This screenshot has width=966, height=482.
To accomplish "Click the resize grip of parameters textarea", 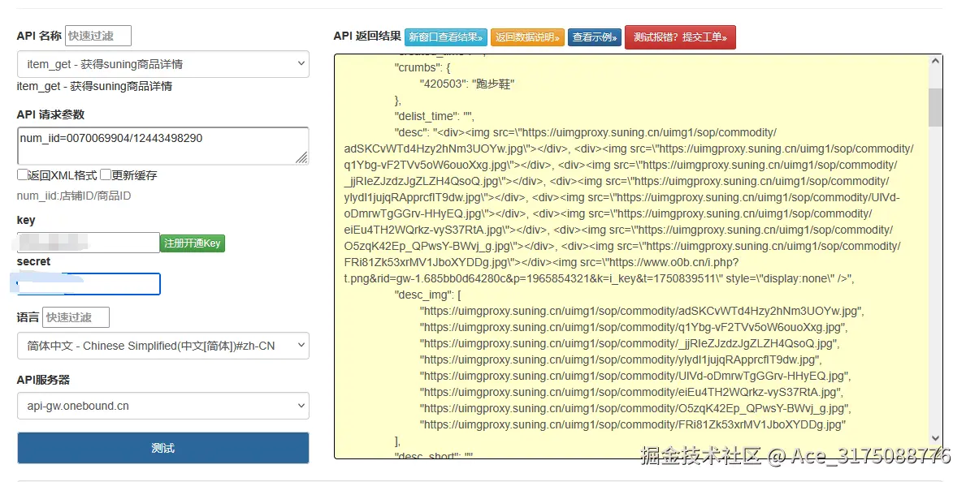I will point(302,158).
